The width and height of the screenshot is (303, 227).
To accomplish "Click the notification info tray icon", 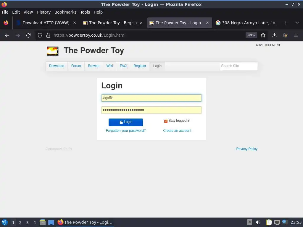I will [x=284, y=222].
